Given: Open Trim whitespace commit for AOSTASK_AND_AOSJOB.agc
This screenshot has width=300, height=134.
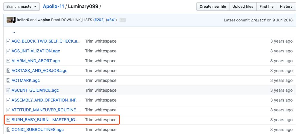Looking at the screenshot, I should click(101, 71).
